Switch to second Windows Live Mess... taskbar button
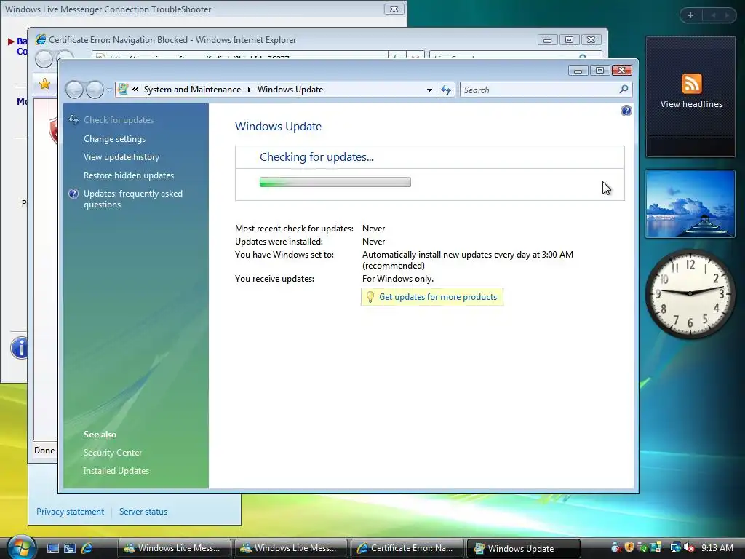The image size is (745, 559). pos(290,548)
